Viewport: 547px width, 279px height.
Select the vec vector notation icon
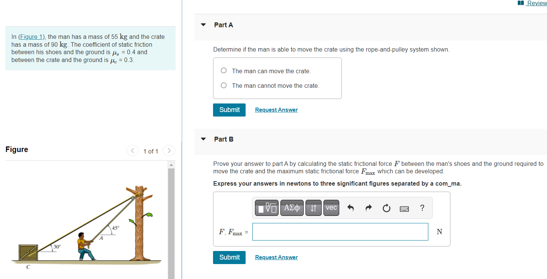[x=331, y=208]
